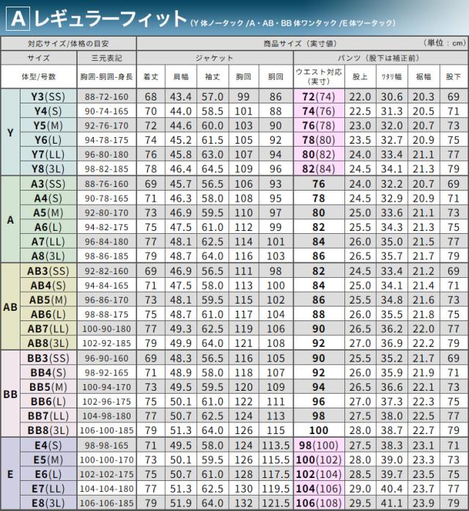Click the 94-78-175 measurement cell
This screenshot has height=511, width=469.
click(106, 140)
